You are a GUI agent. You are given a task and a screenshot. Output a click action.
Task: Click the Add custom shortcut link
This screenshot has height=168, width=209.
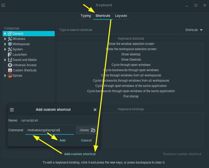(x=80, y=154)
